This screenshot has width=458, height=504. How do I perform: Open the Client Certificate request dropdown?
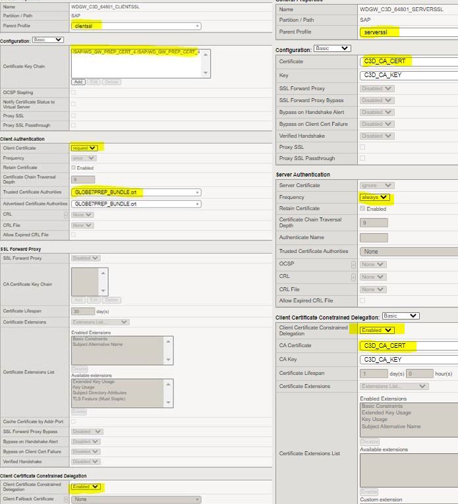coord(84,148)
